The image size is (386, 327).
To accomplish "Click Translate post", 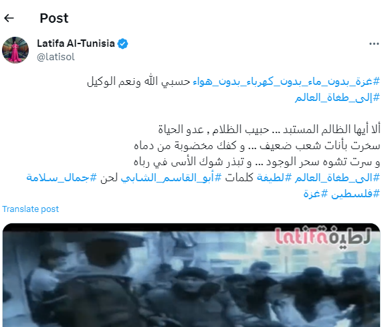I will tap(31, 209).
